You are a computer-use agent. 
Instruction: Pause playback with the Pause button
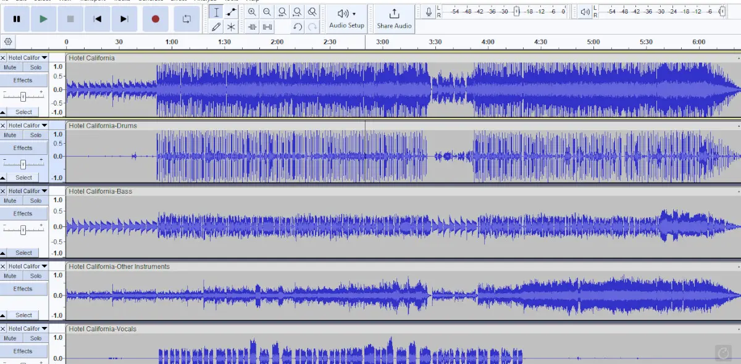pos(17,19)
